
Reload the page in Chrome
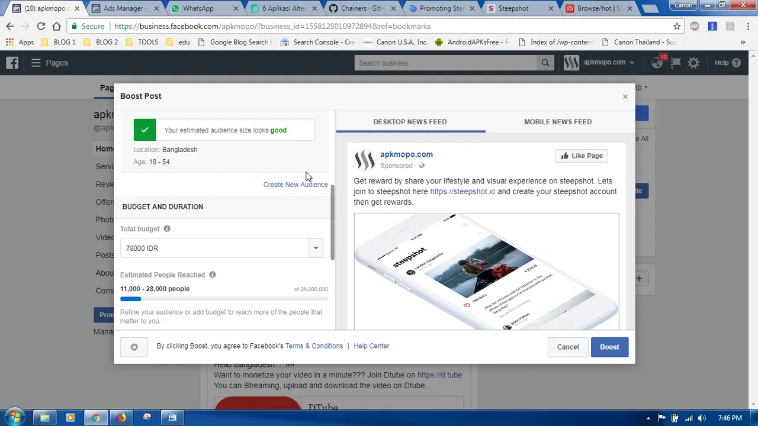point(41,26)
